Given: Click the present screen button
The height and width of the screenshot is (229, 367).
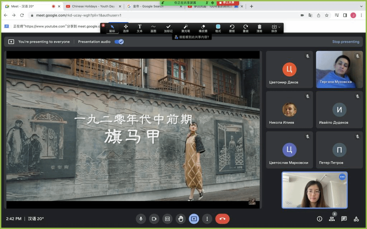Looking at the screenshot, I should tap(194, 219).
